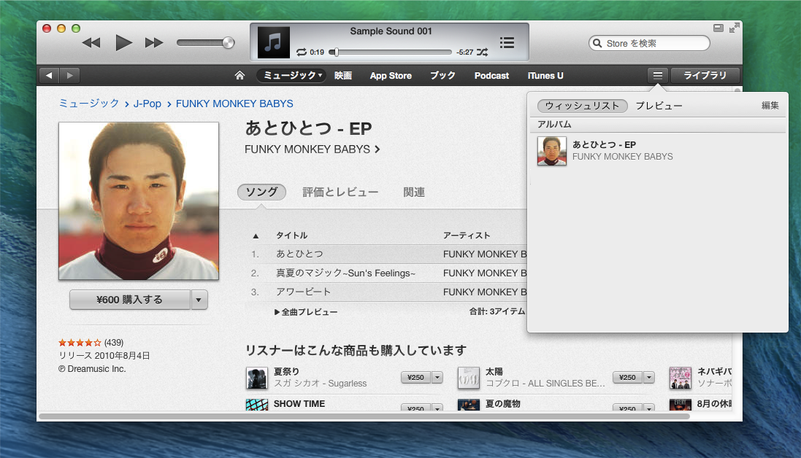Skip to the next track

tap(154, 43)
